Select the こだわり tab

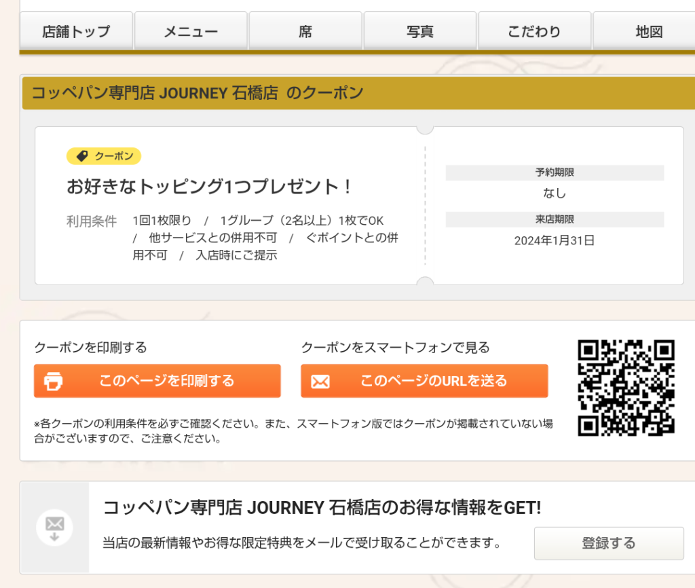click(535, 31)
